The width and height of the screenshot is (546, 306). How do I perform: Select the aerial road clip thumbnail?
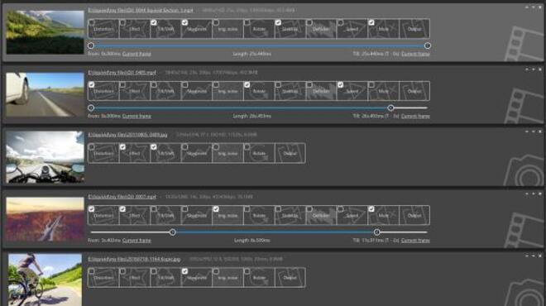tap(45, 219)
